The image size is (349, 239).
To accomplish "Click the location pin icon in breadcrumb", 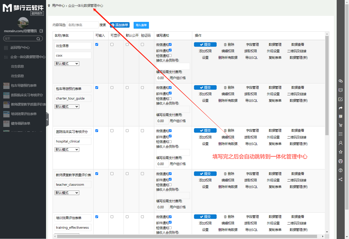I will point(49,6).
